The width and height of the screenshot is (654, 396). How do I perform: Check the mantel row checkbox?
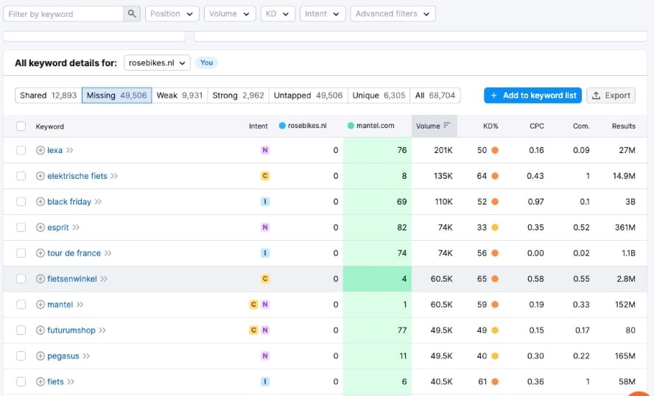(x=21, y=304)
